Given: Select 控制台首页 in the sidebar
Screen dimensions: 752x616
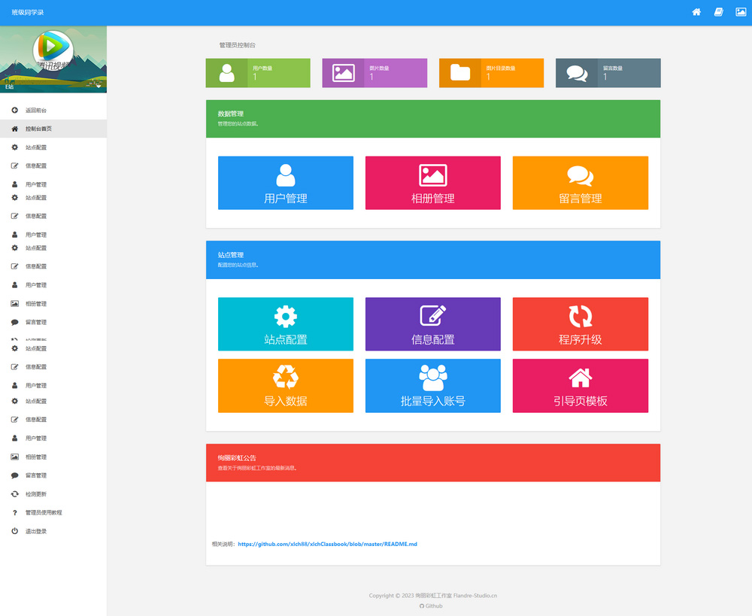Looking at the screenshot, I should point(38,129).
